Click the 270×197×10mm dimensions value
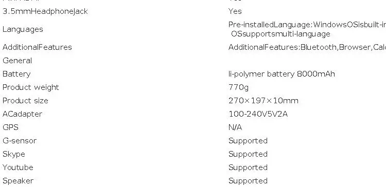Viewport: 386px width, 187px height. click(x=264, y=101)
